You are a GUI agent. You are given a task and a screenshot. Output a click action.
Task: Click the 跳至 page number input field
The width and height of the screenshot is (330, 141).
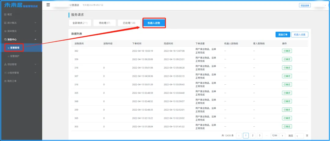point(299,136)
